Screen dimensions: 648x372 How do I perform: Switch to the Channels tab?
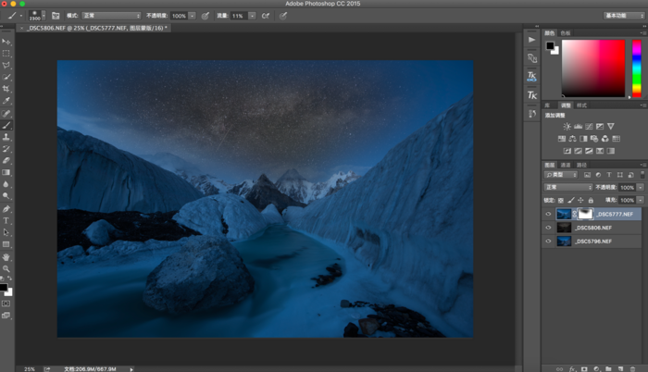tap(566, 165)
